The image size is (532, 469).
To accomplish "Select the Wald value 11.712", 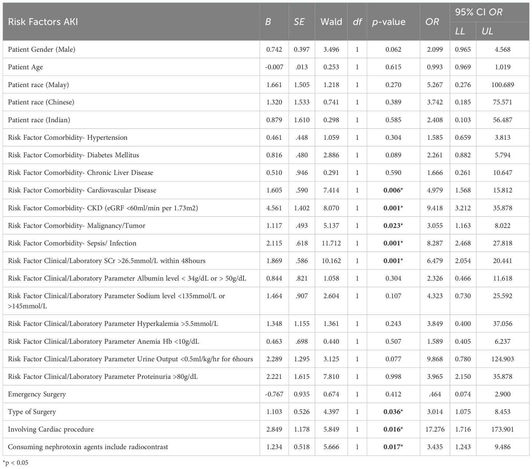I will pyautogui.click(x=331, y=243).
